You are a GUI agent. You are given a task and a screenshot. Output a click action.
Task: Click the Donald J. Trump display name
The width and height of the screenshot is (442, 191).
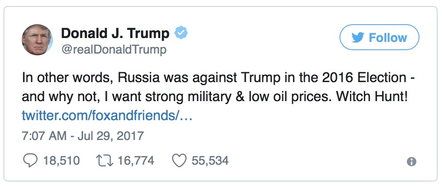[x=115, y=33]
